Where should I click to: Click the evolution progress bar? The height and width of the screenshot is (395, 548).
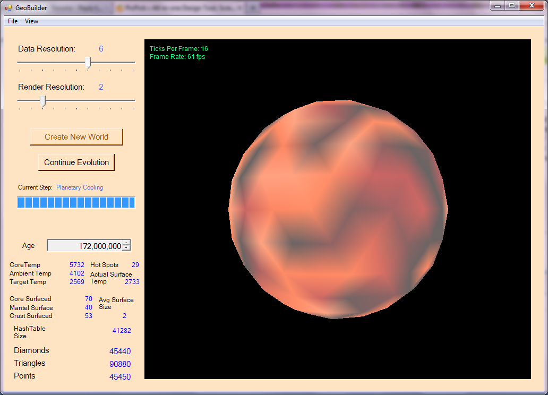76,202
